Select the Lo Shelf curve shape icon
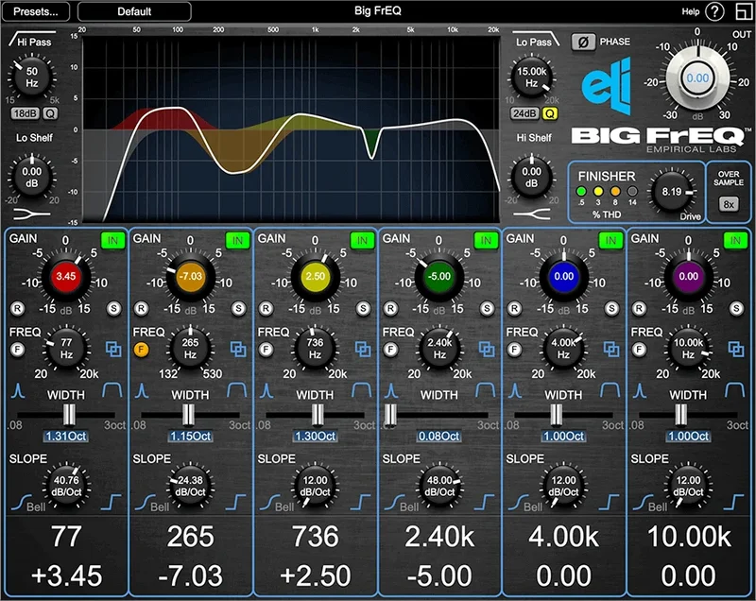Screen dimensions: 756x601 [x=32, y=213]
